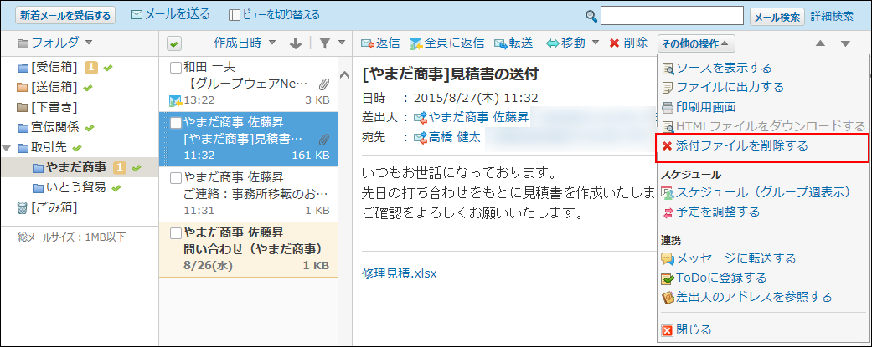Click the reply (返信) icon
Viewport: 872px width, 347px height.
(x=367, y=43)
